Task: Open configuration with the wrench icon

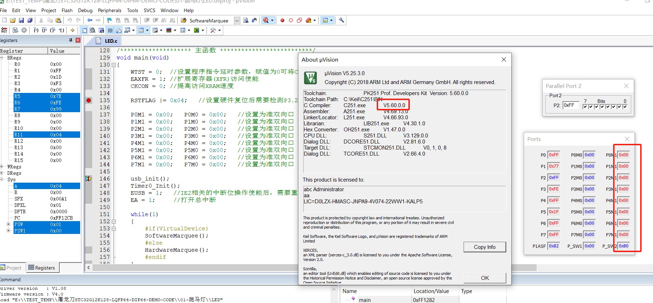Action: pyautogui.click(x=341, y=20)
